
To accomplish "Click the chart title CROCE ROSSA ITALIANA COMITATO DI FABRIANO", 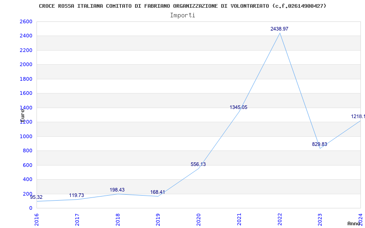I will click(x=182, y=6).
